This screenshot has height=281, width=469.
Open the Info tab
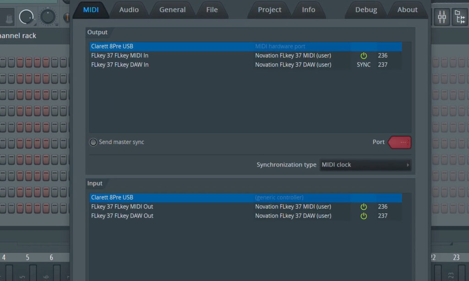pyautogui.click(x=308, y=10)
